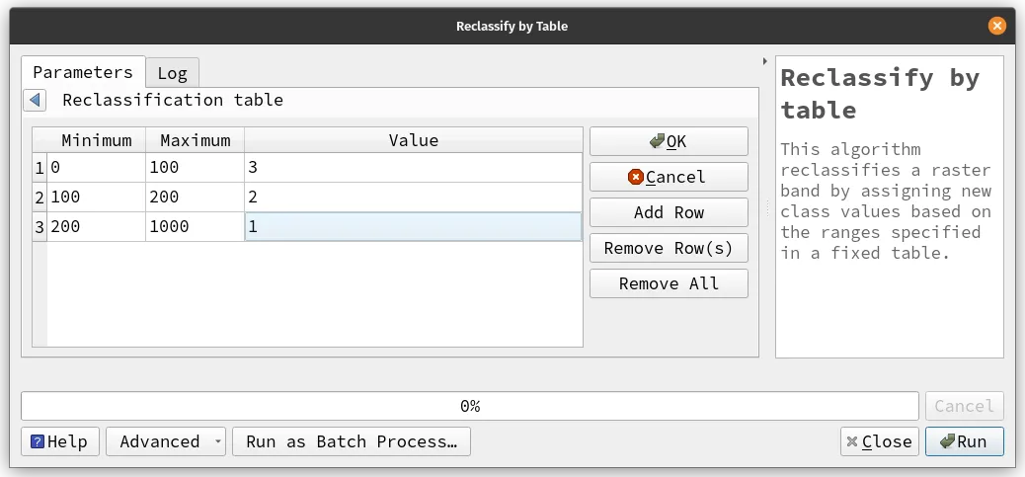Viewport: 1025px width, 477px height.
Task: Close the dialog with the orange X
Action: coord(997,27)
